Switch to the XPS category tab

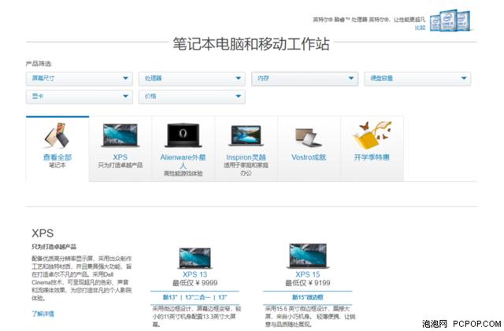(x=120, y=149)
